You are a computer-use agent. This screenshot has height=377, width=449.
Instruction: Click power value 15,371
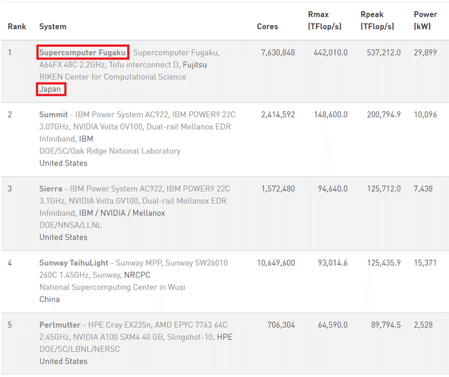(425, 263)
